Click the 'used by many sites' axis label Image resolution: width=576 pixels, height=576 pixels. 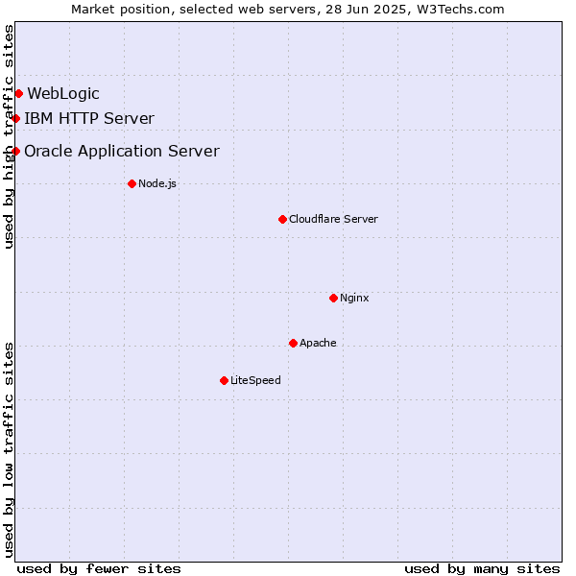click(x=482, y=569)
